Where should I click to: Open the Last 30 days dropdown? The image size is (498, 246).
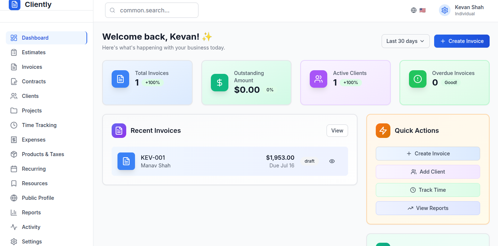tap(405, 41)
